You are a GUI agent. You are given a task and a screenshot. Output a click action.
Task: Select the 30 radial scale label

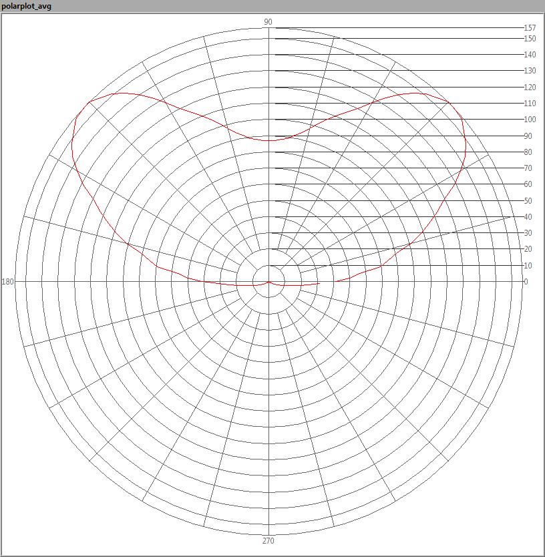pyautogui.click(x=528, y=233)
